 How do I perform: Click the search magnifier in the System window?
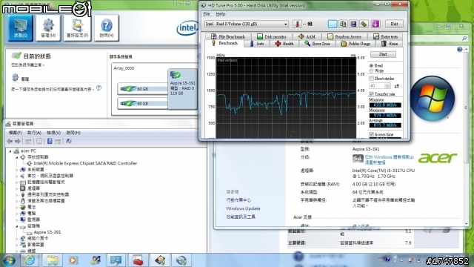pyautogui.click(x=464, y=38)
